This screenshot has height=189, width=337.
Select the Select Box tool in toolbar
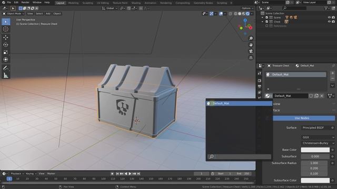tap(6, 22)
